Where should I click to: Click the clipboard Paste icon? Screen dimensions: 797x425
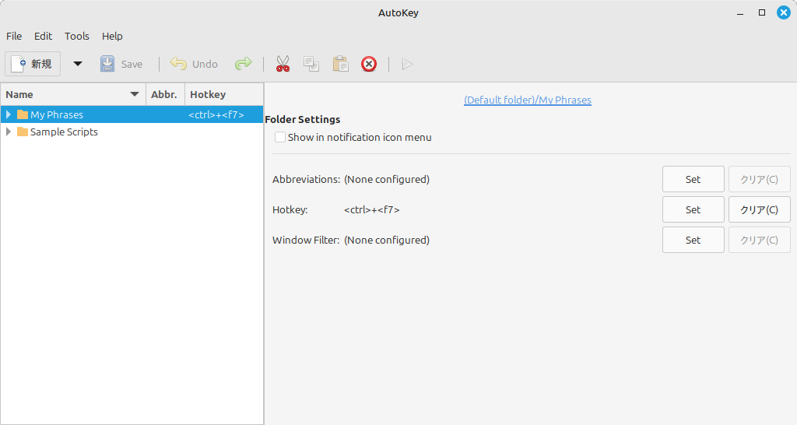340,64
